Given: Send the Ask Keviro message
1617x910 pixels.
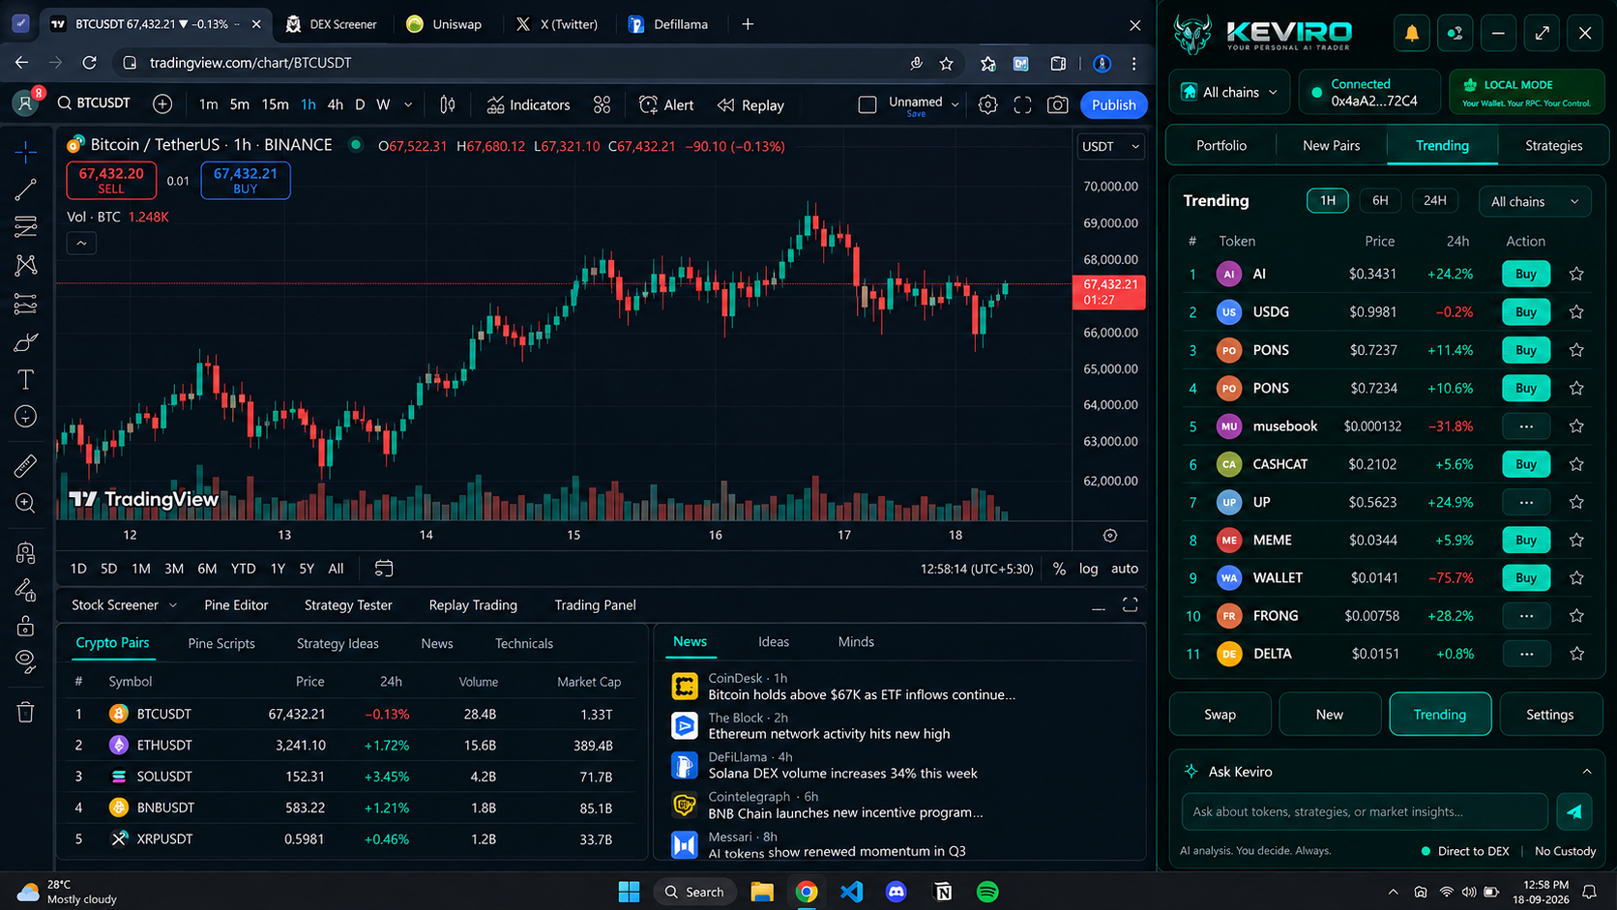Looking at the screenshot, I should (1574, 811).
